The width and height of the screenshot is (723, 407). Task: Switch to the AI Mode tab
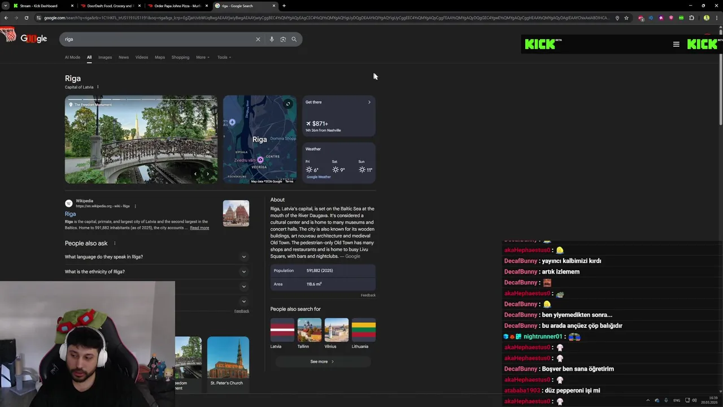tap(72, 57)
